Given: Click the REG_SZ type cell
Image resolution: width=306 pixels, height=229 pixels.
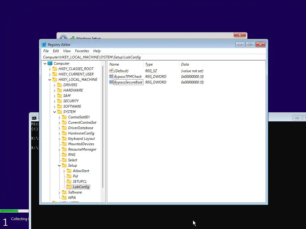Looking at the screenshot, I should (x=151, y=71).
